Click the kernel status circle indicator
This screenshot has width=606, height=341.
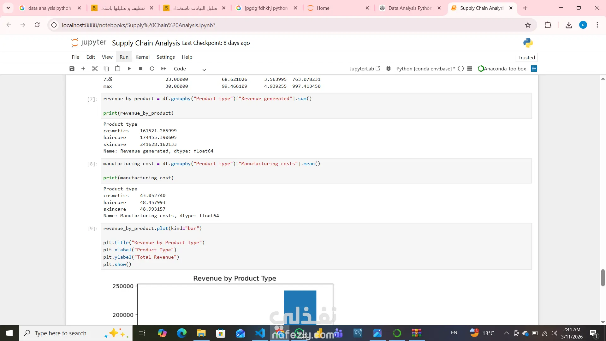click(x=461, y=69)
